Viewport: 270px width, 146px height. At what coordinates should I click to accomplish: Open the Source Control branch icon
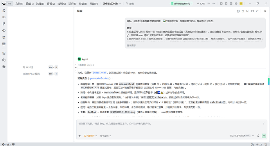pyautogui.click(x=4, y=24)
